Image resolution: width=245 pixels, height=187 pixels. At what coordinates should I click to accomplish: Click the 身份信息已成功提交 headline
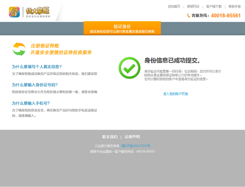click(x=172, y=60)
